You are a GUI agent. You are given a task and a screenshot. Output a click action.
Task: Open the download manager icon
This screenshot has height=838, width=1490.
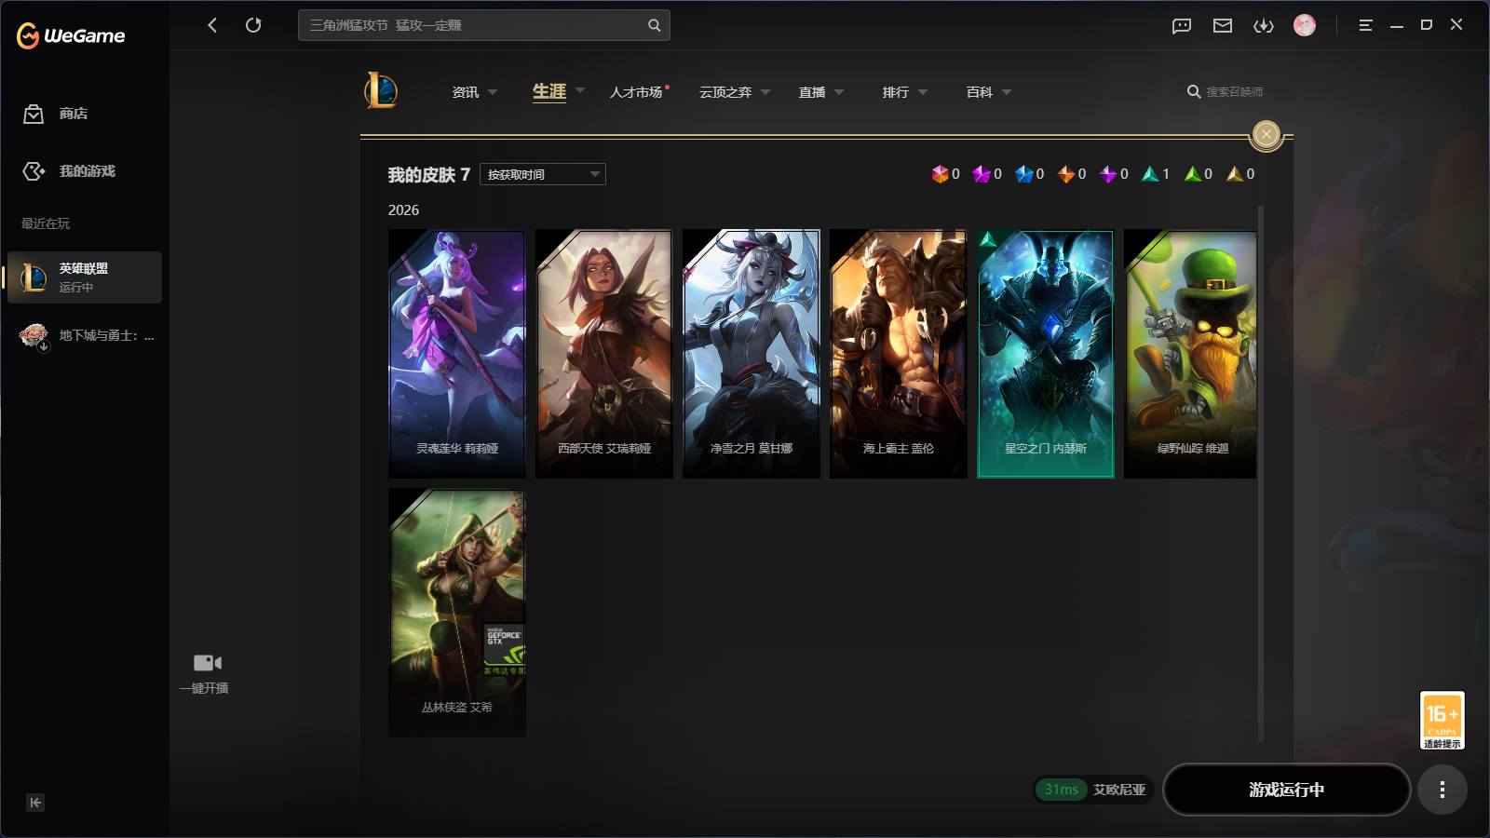click(x=1264, y=25)
